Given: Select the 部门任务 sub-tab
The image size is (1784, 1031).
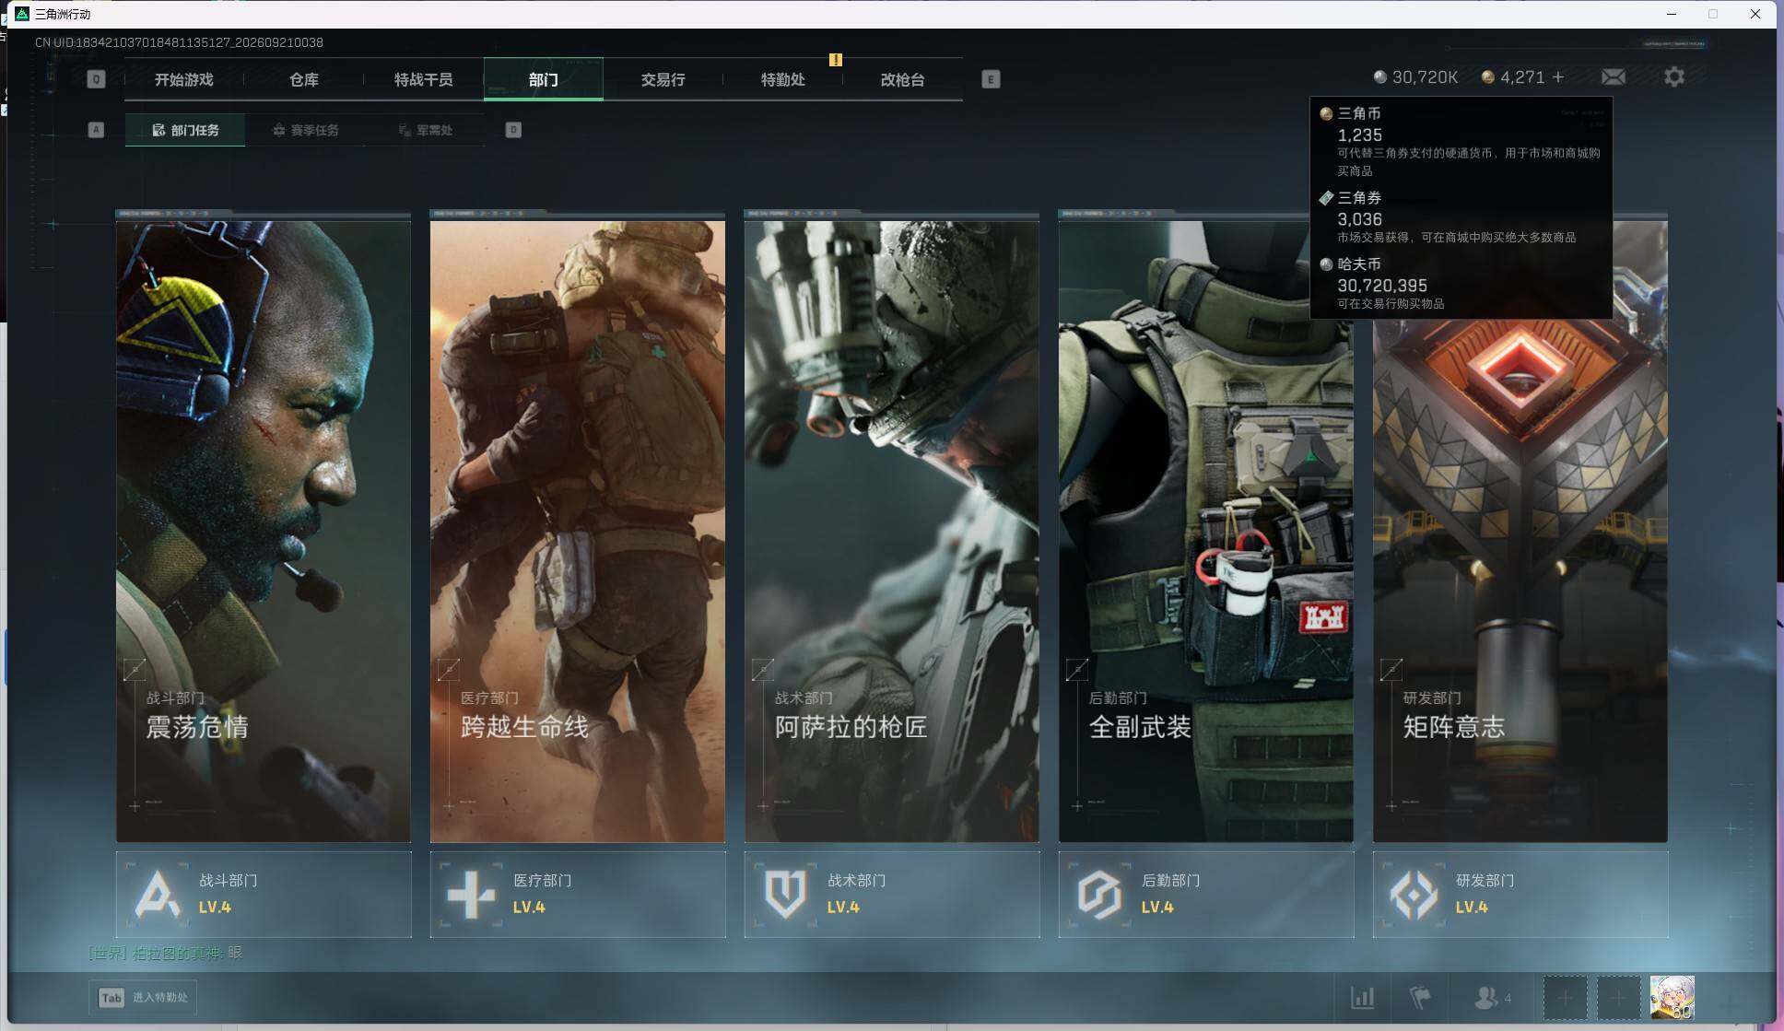Looking at the screenshot, I should click(185, 130).
